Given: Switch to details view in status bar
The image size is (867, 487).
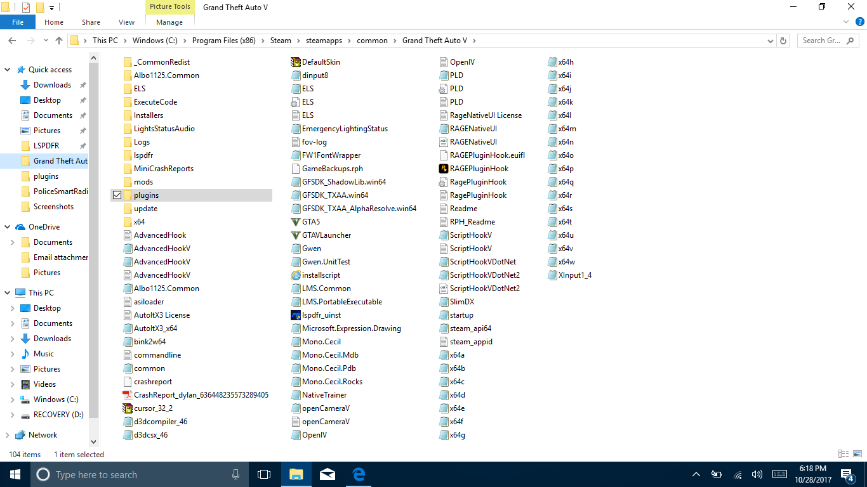Looking at the screenshot, I should [844, 454].
